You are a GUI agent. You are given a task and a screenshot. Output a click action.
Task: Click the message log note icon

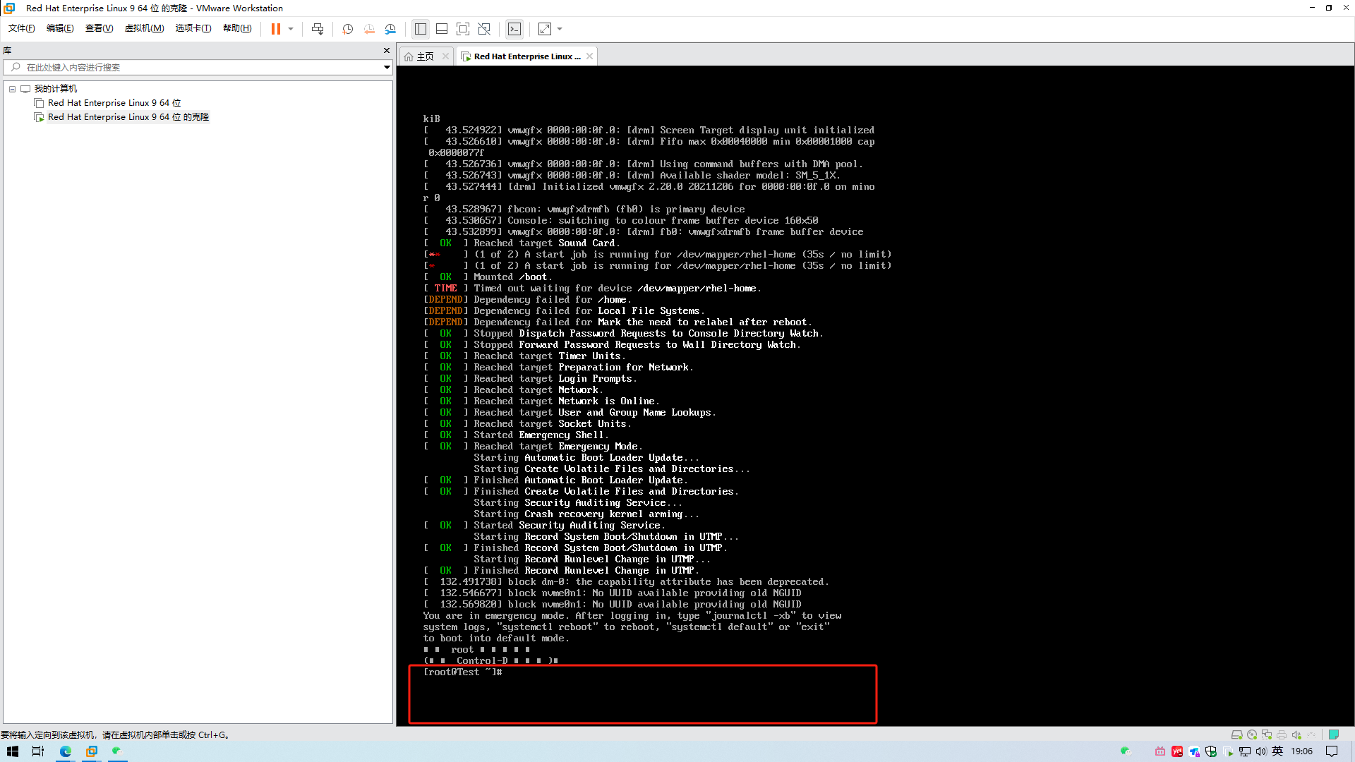point(1334,734)
